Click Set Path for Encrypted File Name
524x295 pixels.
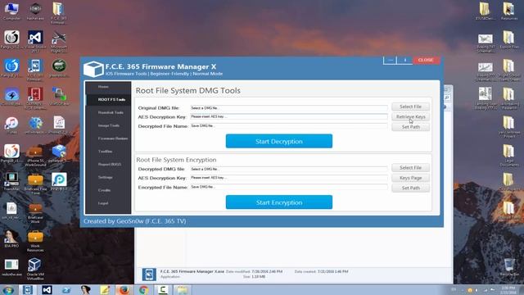pos(410,188)
